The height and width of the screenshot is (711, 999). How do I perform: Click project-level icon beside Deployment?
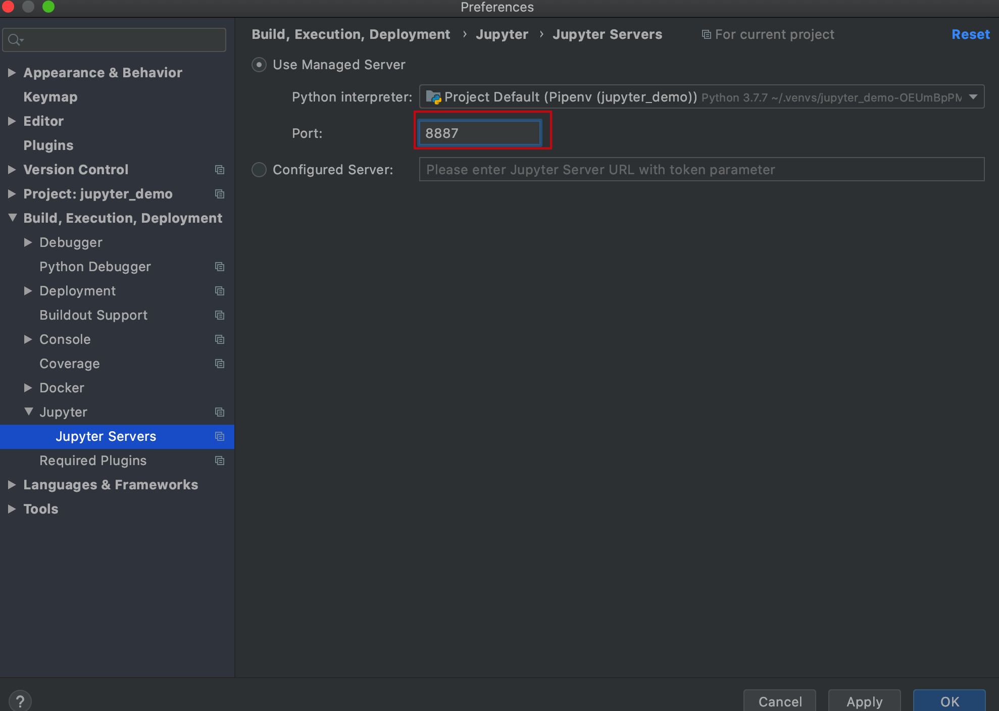tap(220, 291)
